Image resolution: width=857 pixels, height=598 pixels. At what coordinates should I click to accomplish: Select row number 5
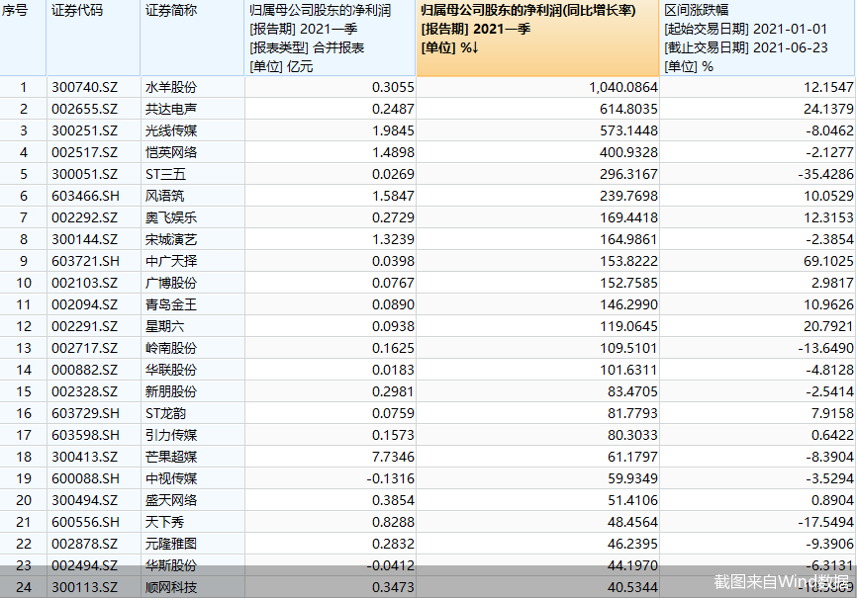pyautogui.click(x=24, y=174)
